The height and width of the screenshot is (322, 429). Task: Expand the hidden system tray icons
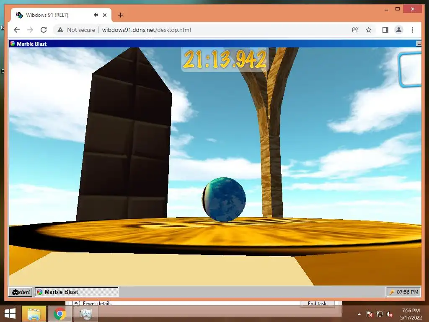(x=359, y=314)
